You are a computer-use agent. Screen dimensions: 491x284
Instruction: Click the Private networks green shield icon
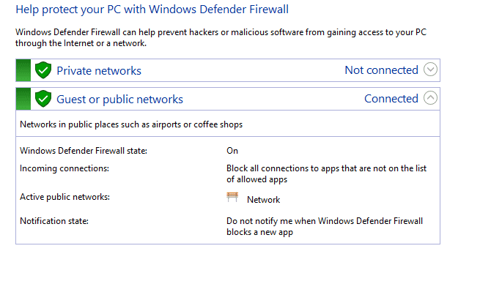[43, 70]
